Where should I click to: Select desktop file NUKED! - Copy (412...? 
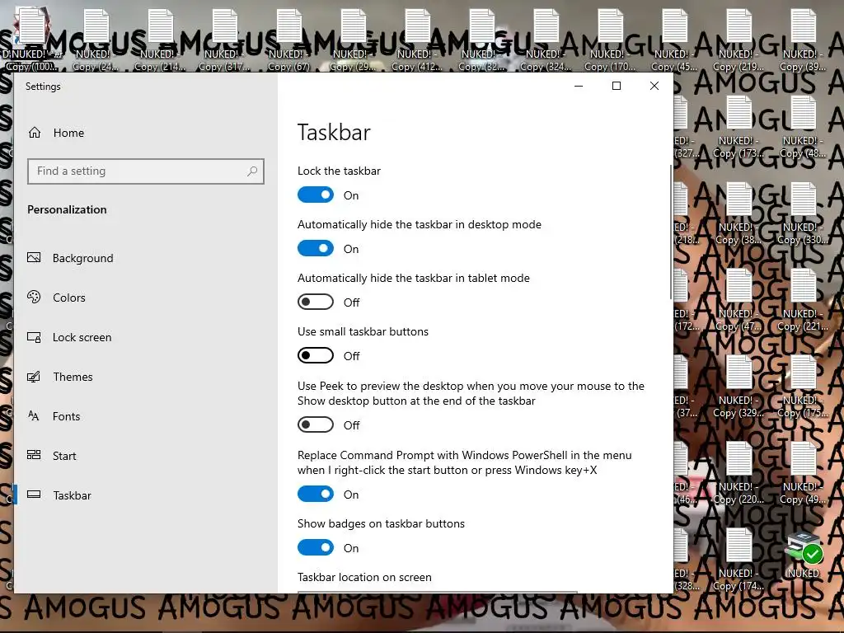point(418,40)
